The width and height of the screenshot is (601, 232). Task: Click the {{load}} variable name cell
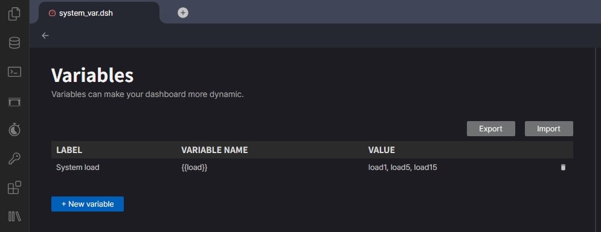pyautogui.click(x=194, y=168)
